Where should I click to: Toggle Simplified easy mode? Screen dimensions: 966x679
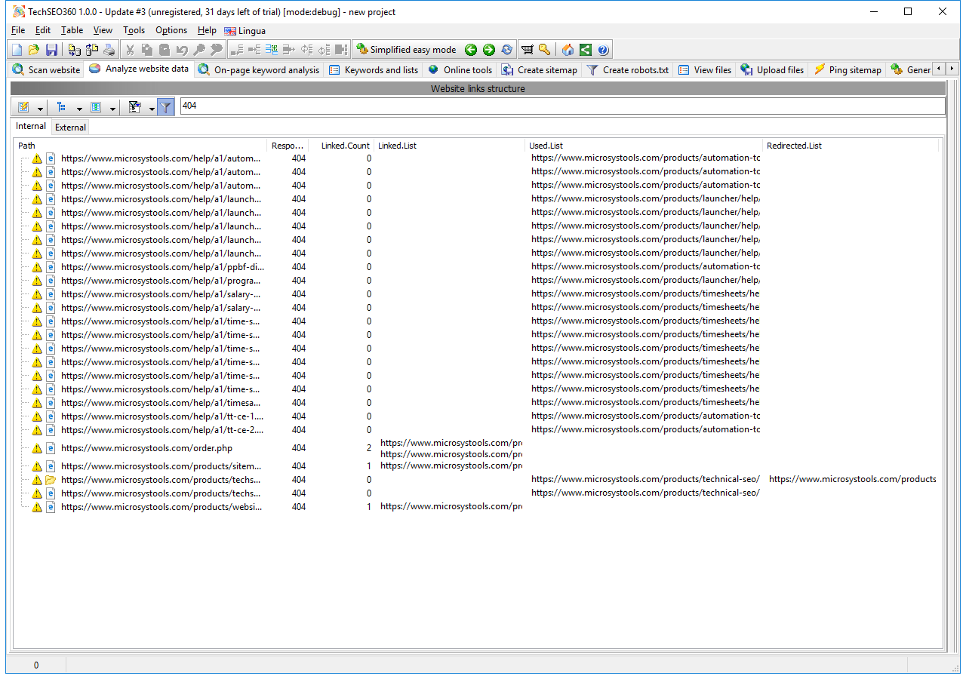[x=406, y=50]
